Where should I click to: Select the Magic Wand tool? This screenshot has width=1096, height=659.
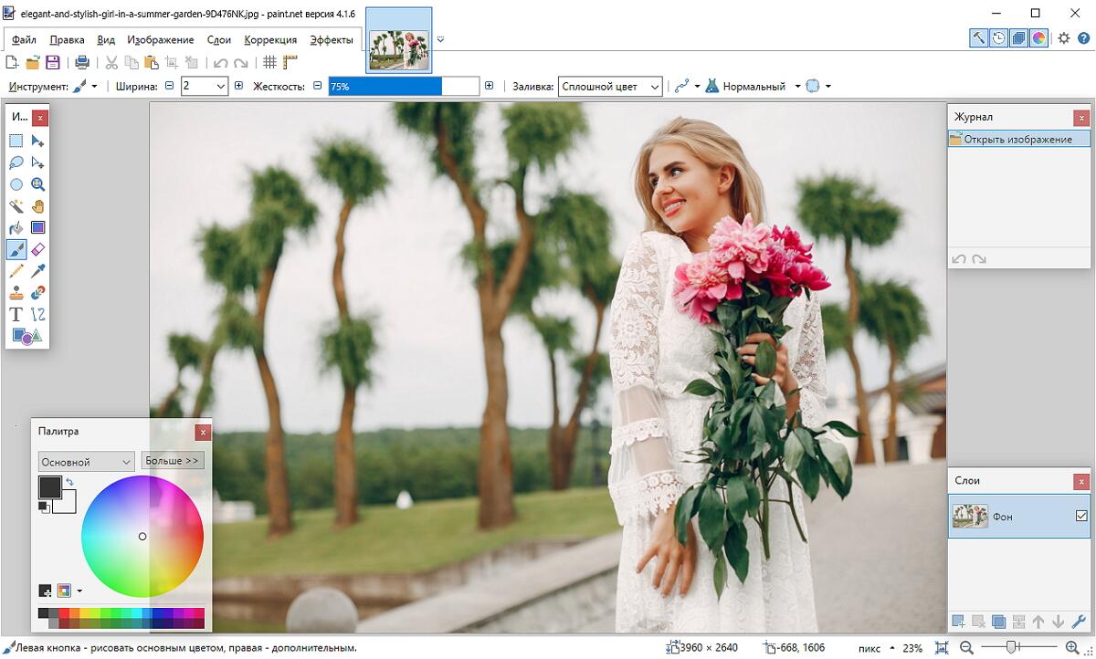[x=16, y=206]
